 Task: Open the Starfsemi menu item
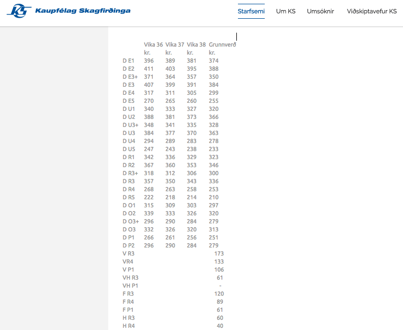click(251, 11)
